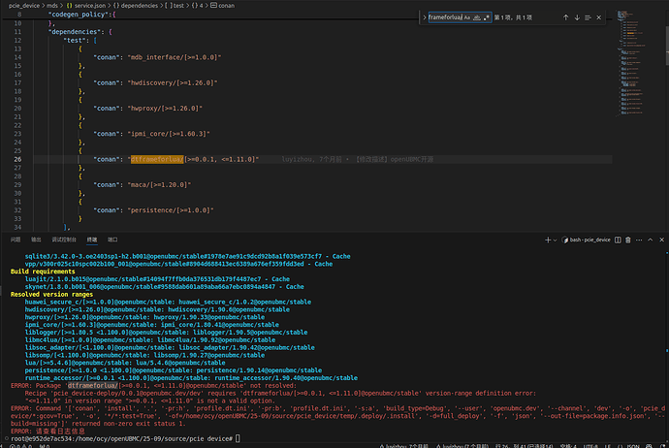This screenshot has width=669, height=448.
Task: Click the highlighted dtframeforlua text on line 26
Action: click(x=157, y=158)
